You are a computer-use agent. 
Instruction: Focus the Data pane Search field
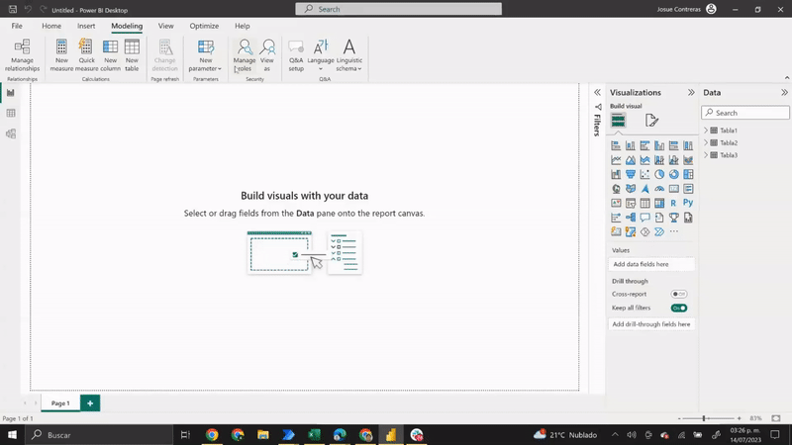745,113
